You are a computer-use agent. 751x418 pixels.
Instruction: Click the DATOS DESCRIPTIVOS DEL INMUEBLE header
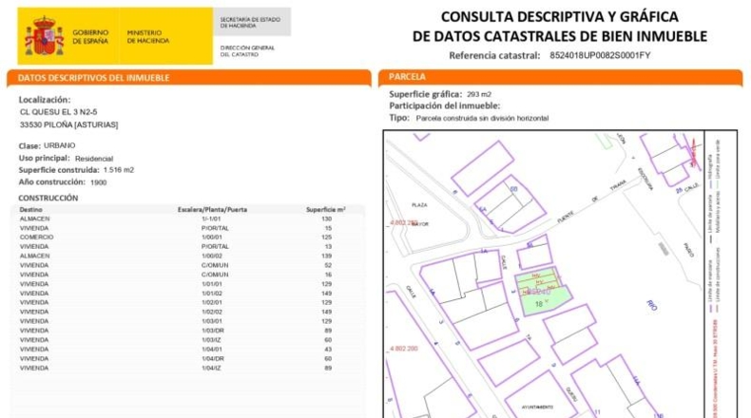click(93, 78)
